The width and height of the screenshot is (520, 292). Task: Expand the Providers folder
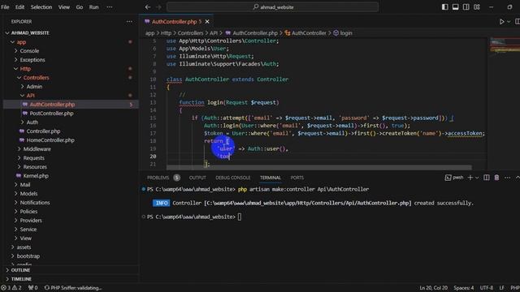tap(31, 221)
